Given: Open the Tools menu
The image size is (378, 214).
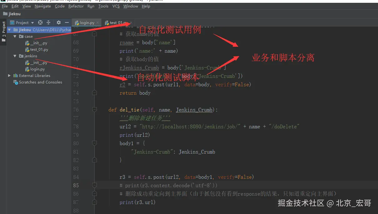Looking at the screenshot, I should pos(103,6).
